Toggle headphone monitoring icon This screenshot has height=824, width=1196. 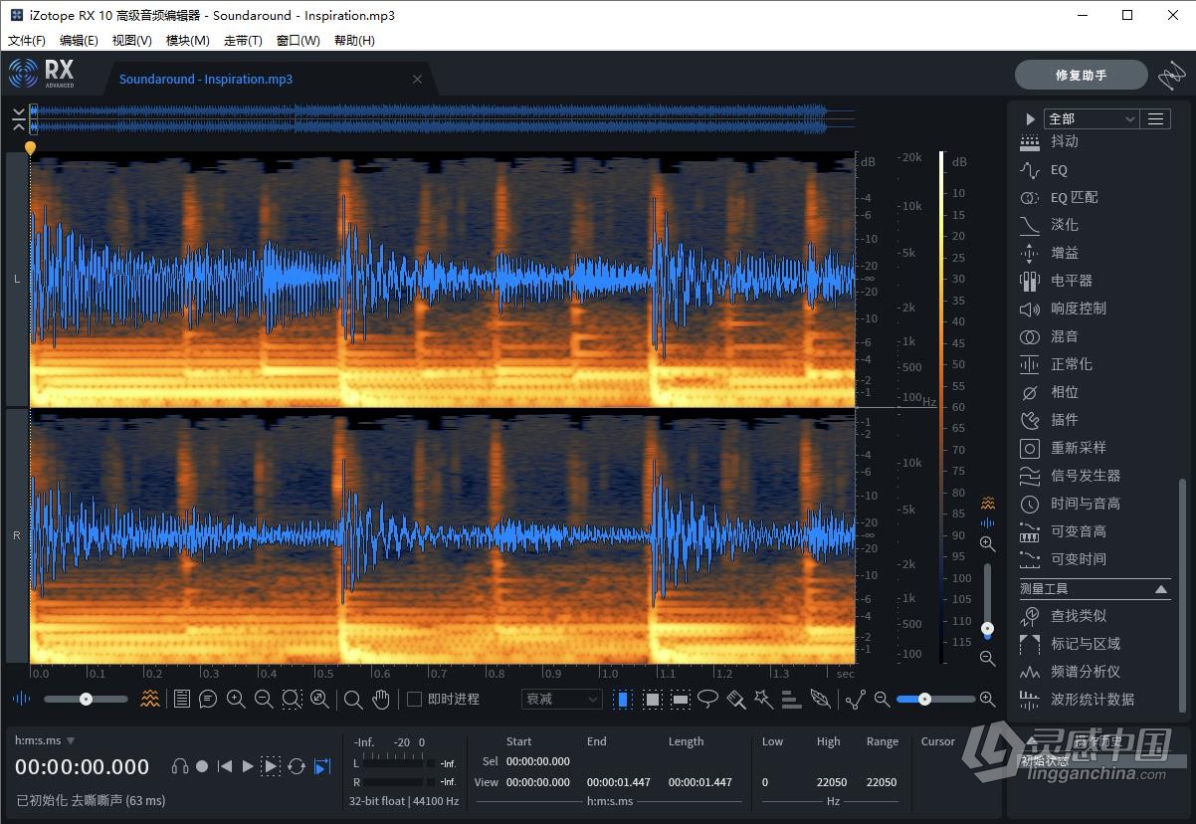[180, 766]
